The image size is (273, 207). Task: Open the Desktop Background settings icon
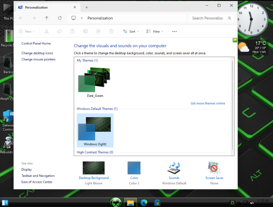pyautogui.click(x=94, y=168)
